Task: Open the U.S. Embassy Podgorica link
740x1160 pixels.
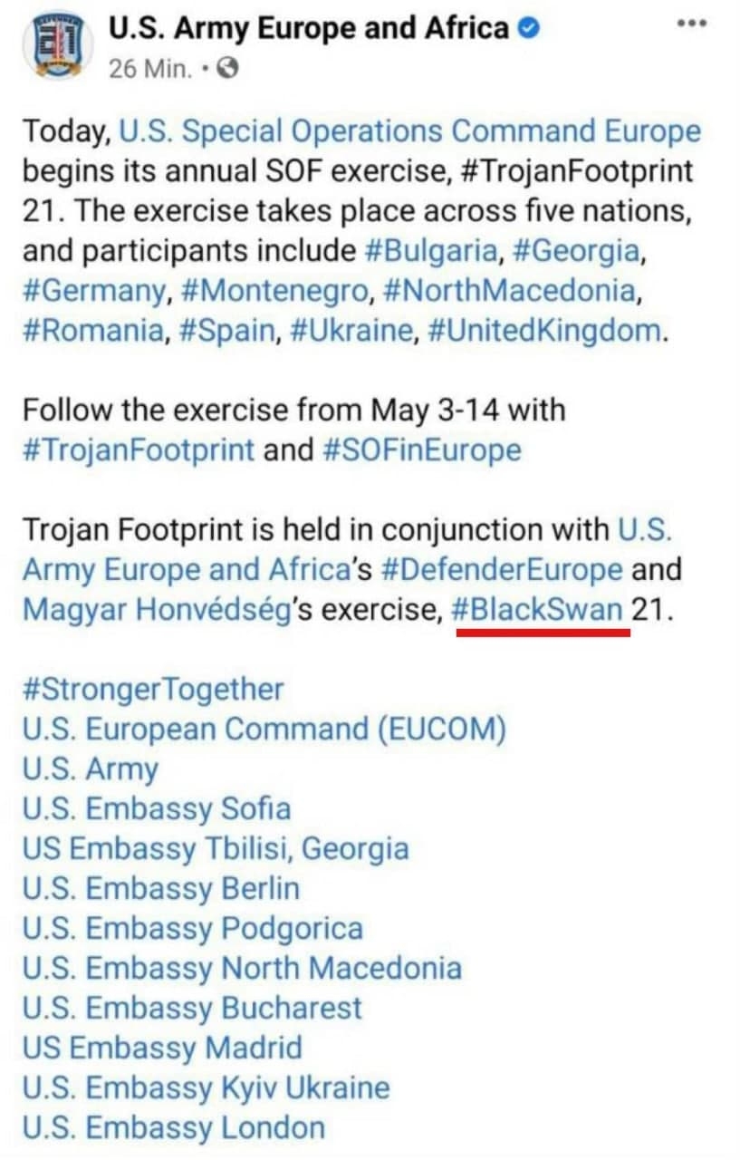Action: 193,929
